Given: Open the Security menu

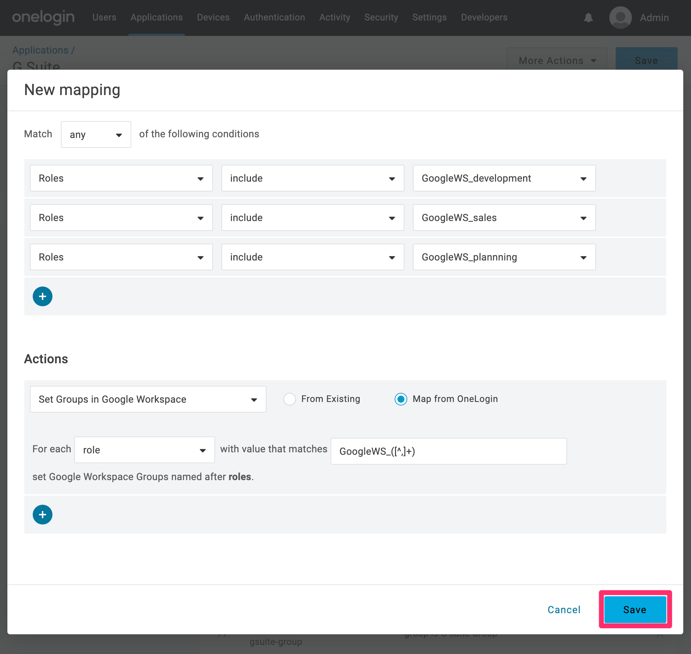Looking at the screenshot, I should tap(381, 17).
